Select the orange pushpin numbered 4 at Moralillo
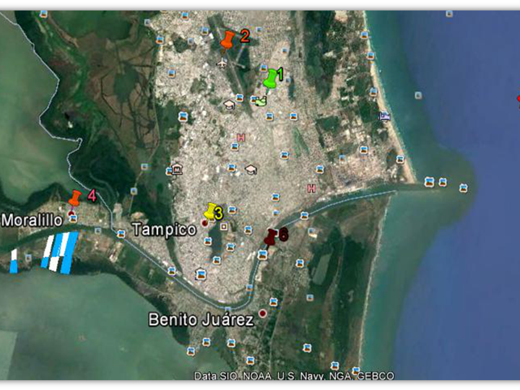 [75, 198]
